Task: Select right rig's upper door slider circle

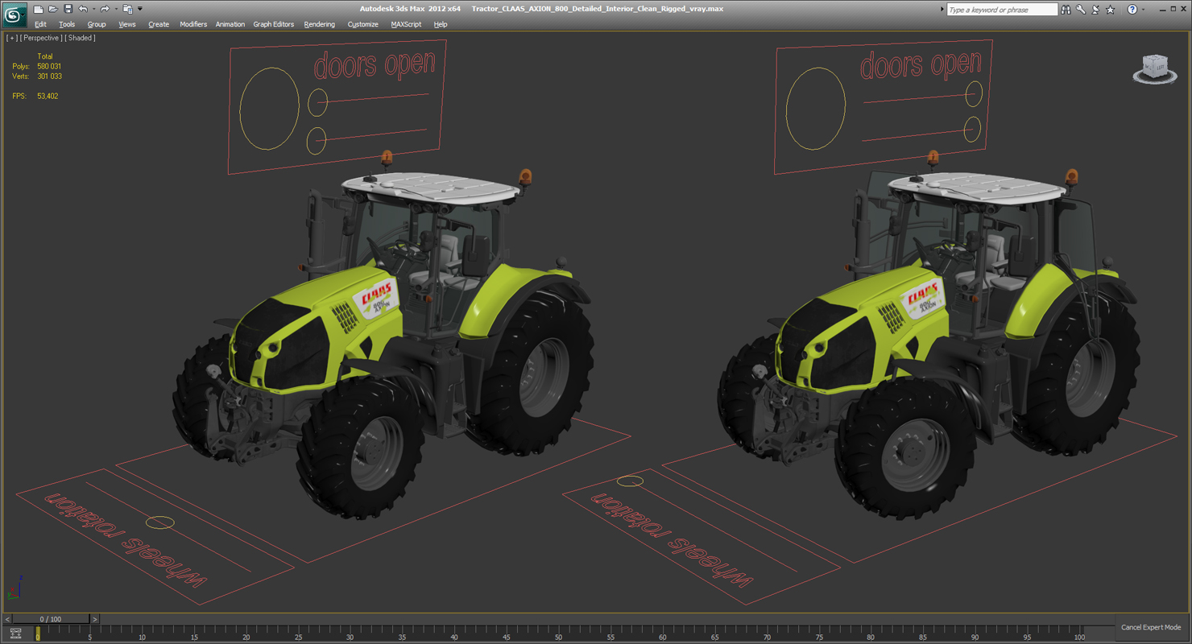Action: (974, 93)
